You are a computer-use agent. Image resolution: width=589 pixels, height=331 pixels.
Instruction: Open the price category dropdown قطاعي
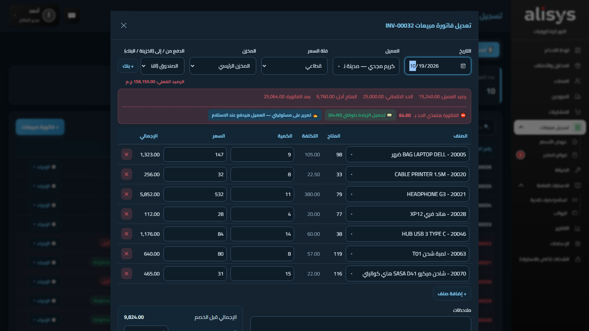294,66
